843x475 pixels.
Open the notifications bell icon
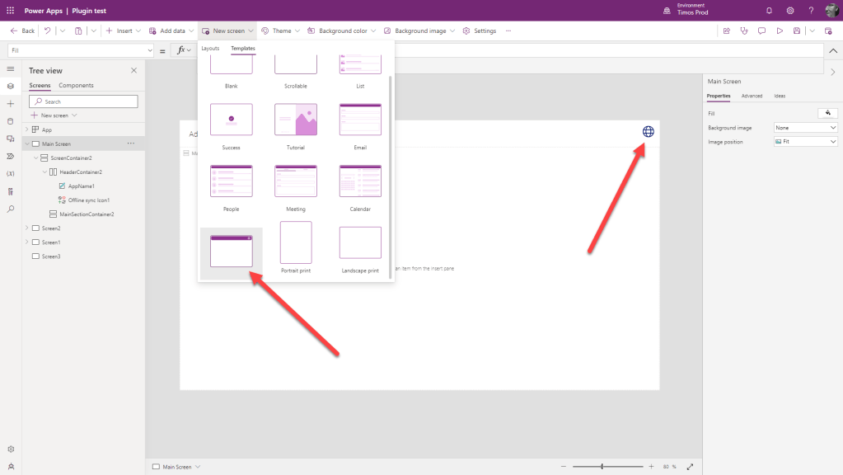click(769, 11)
